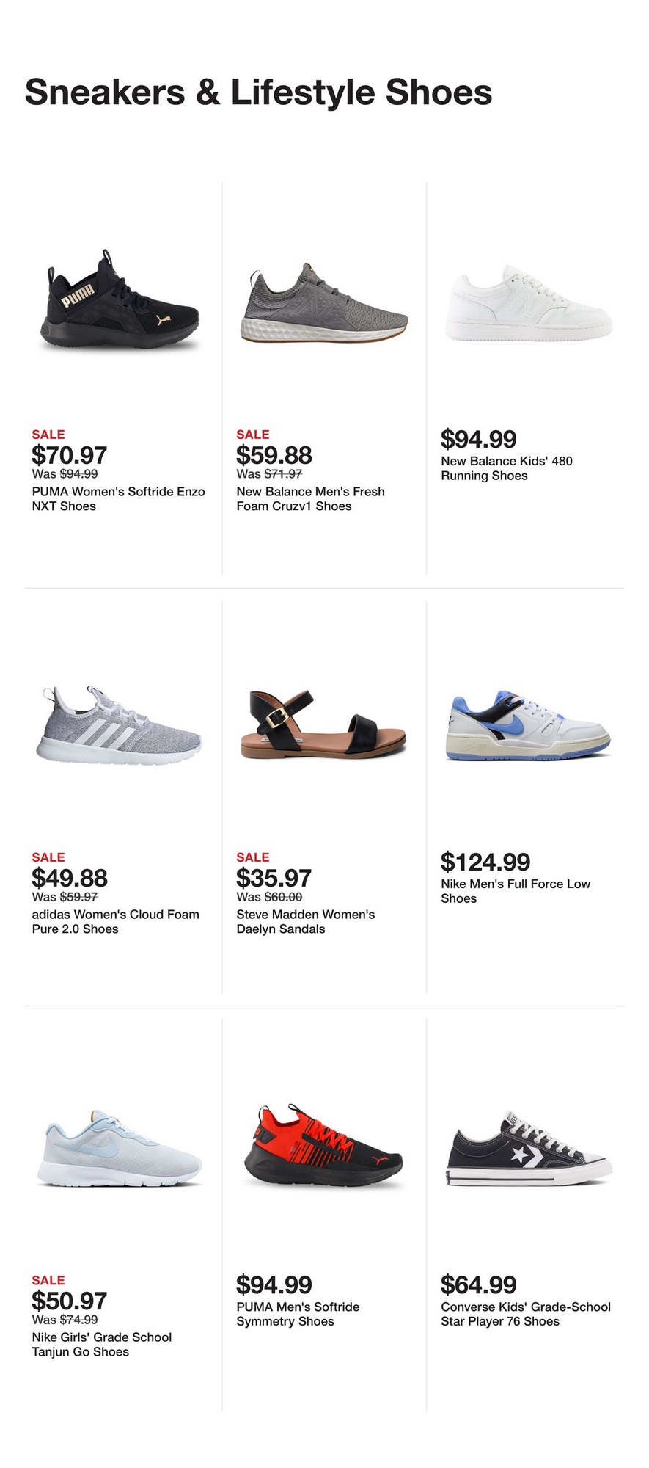
Task: Click the $70.97 sale price
Action: (x=69, y=455)
